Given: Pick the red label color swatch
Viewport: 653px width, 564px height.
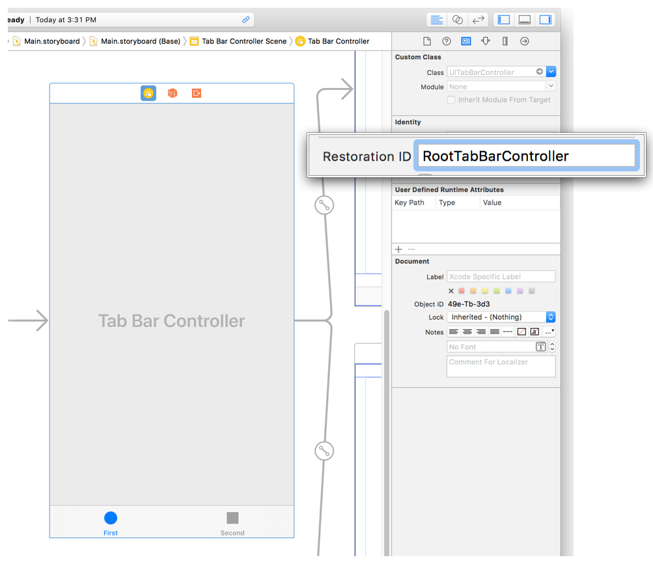Looking at the screenshot, I should tap(462, 291).
